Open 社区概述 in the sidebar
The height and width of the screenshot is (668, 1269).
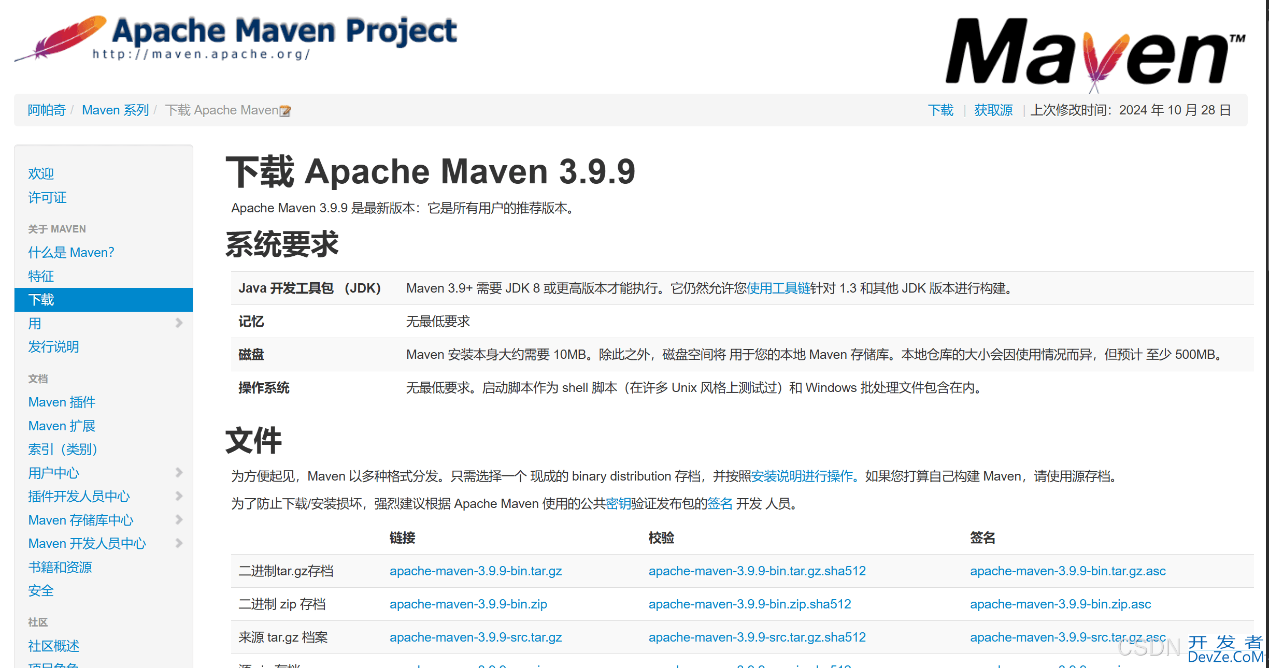[x=53, y=646]
